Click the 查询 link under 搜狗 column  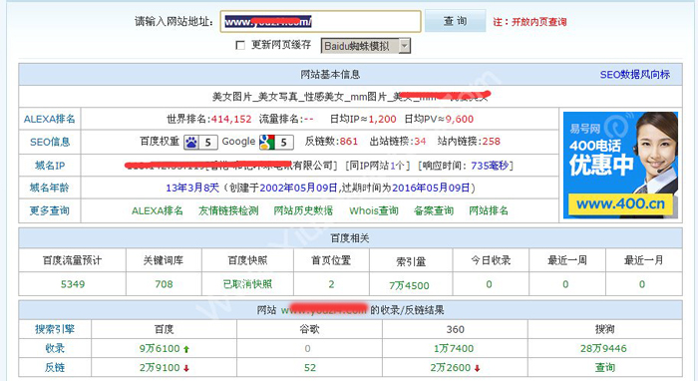coord(604,368)
